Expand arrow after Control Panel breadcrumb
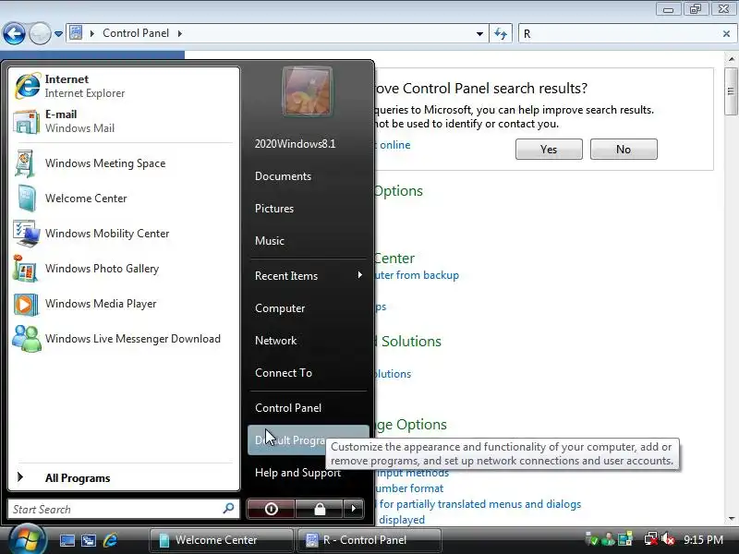The width and height of the screenshot is (739, 554). click(180, 33)
